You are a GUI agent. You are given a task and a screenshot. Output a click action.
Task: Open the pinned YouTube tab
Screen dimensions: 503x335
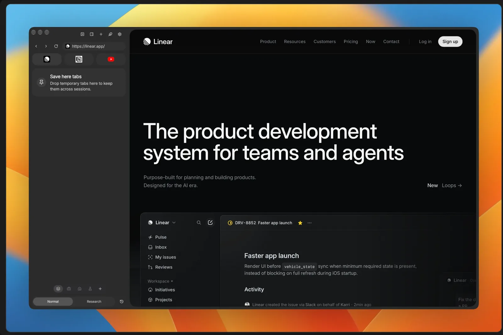[111, 59]
